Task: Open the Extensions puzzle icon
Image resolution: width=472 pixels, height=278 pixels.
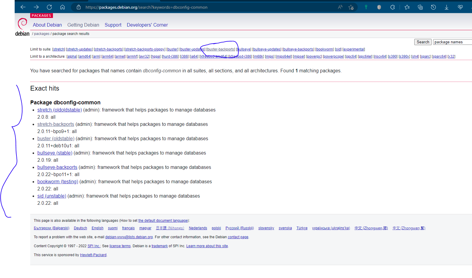Action: (x=392, y=7)
